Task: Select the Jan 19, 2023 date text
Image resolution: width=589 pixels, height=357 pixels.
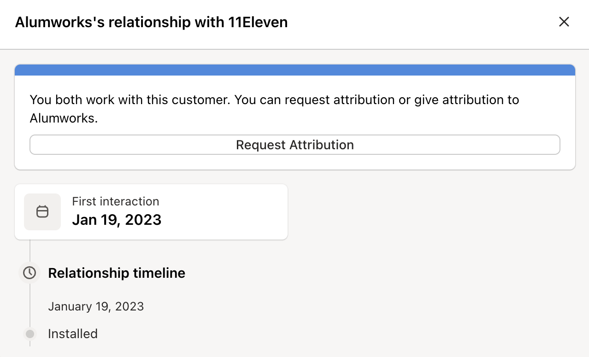Action: tap(117, 220)
